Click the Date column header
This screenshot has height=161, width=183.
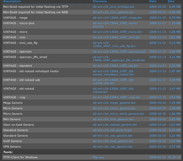pos(153,1)
